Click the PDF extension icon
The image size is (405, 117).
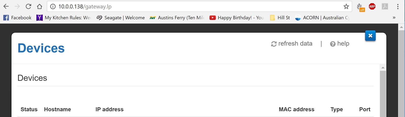coord(385,7)
